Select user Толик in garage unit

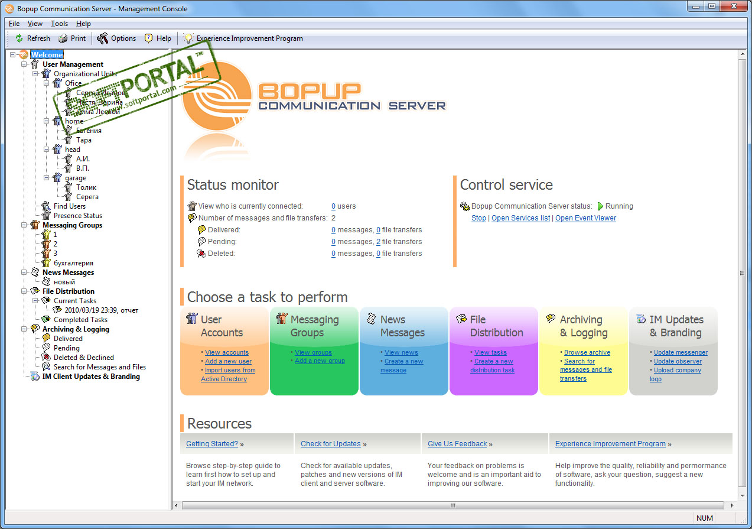[x=86, y=187]
